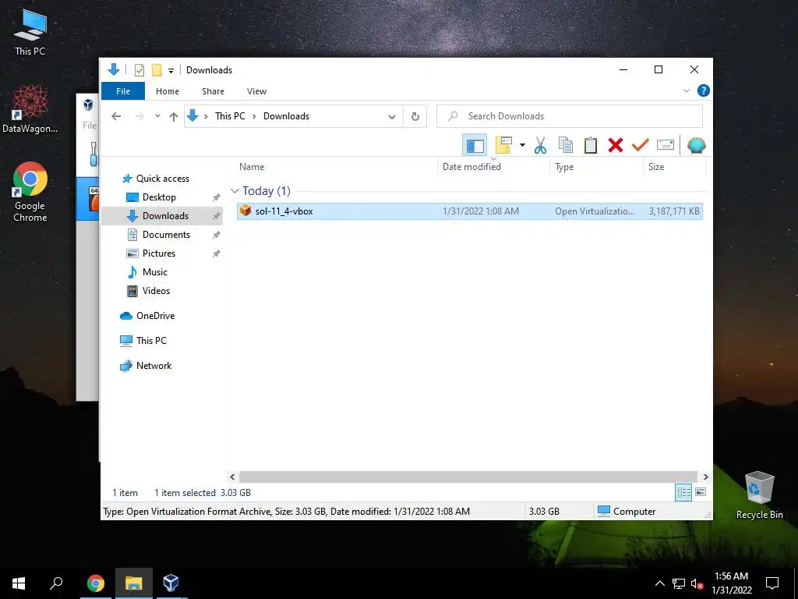Viewport: 798px width, 599px height.
Task: Expand the ribbon with the chevron
Action: tap(686, 90)
